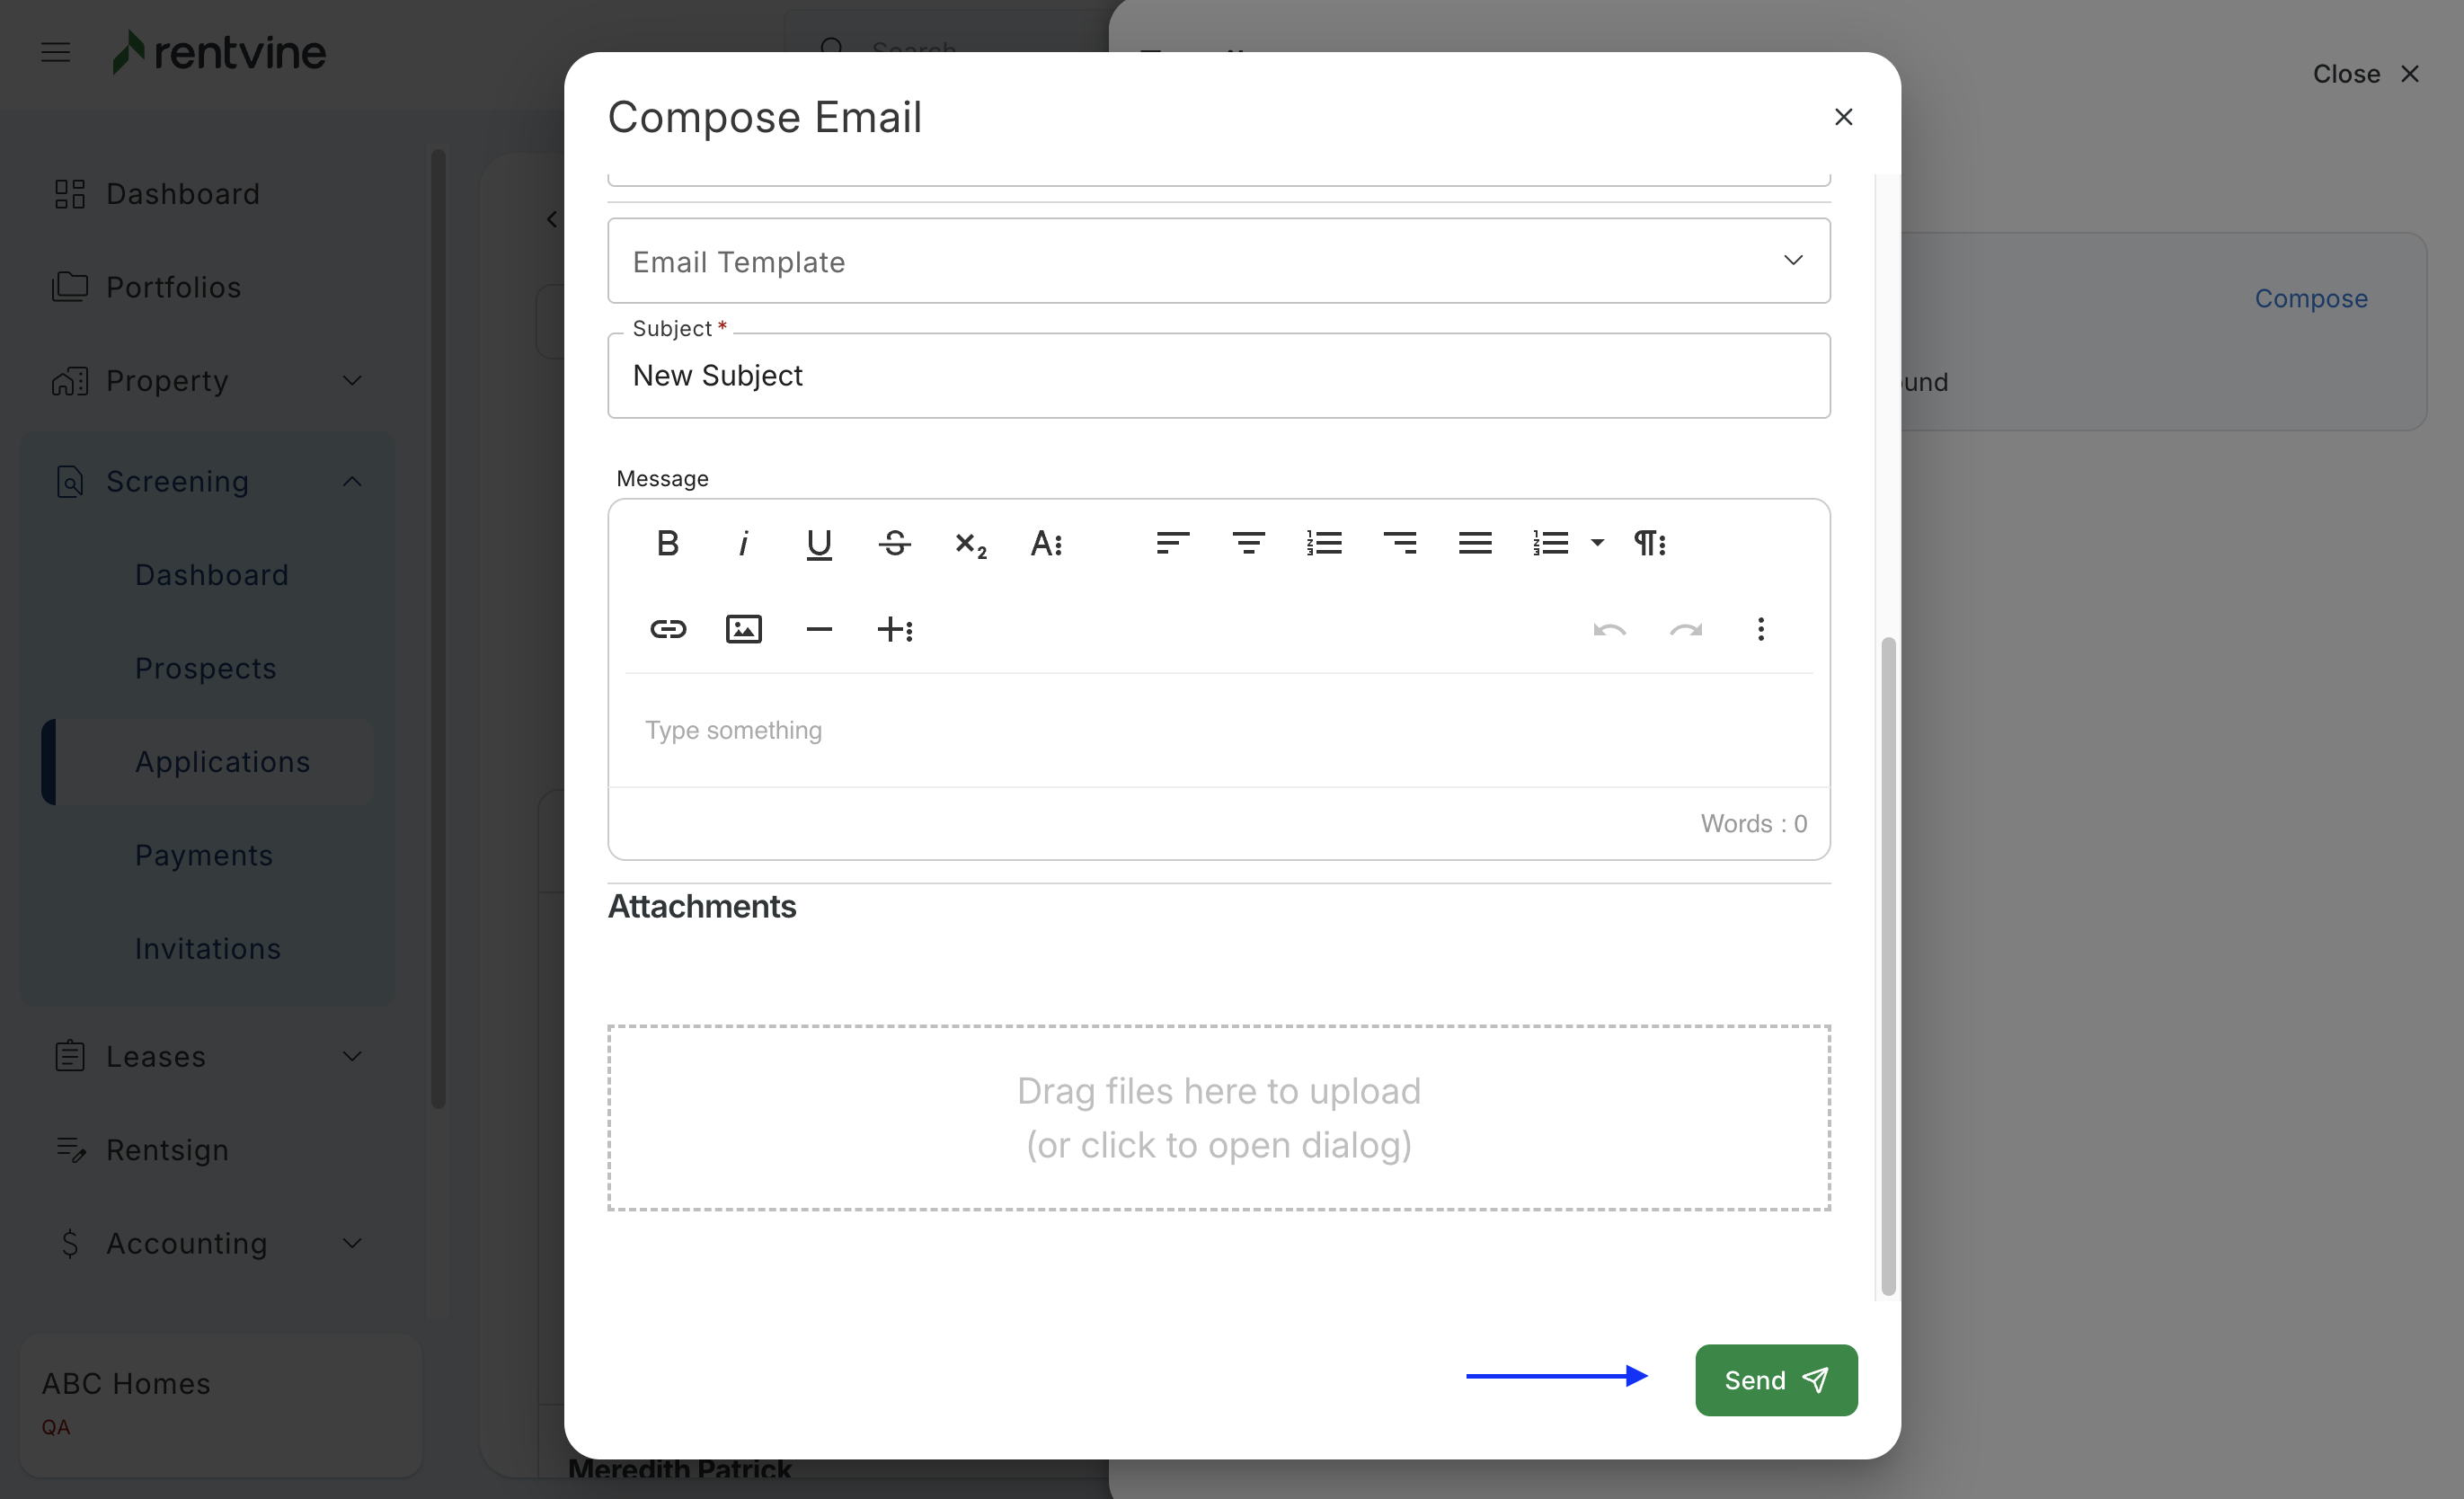Apply italic formatting to message text

coord(743,543)
